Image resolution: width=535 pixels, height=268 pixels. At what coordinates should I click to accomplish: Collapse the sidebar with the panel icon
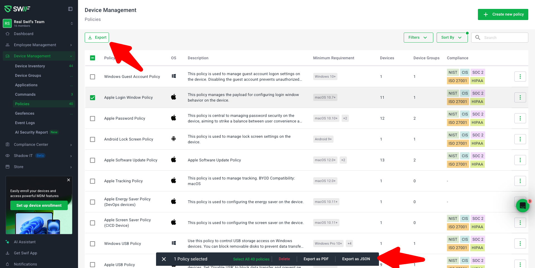click(70, 9)
